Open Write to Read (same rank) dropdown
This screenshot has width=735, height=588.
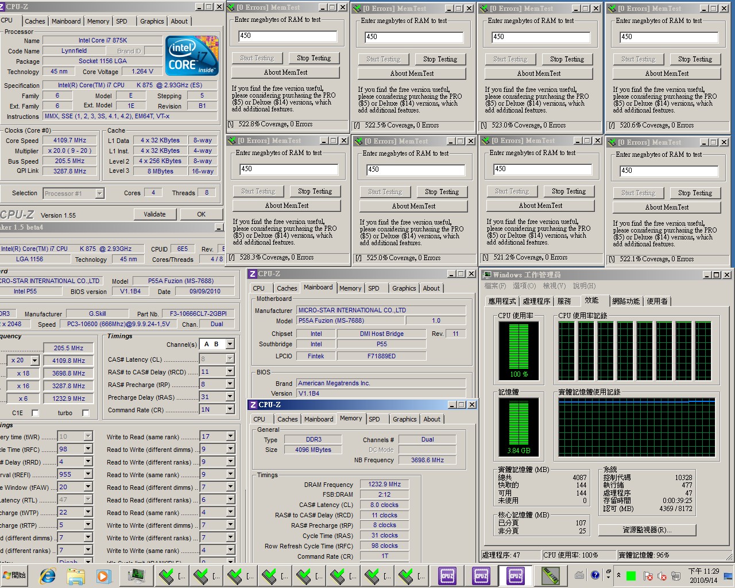230,436
